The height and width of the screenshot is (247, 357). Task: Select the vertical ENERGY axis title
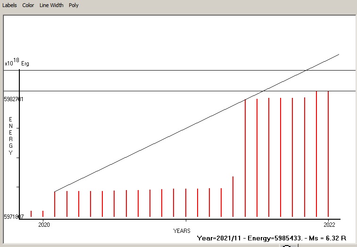10,136
